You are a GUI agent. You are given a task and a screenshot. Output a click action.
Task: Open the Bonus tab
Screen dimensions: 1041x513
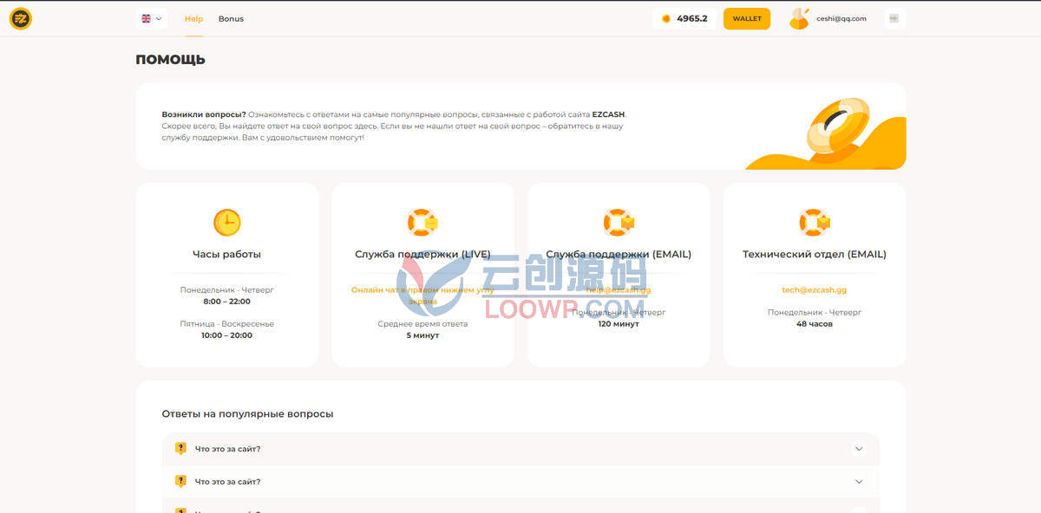coord(231,18)
